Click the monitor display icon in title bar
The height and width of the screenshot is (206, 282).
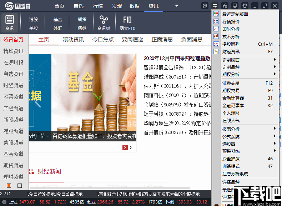click(235, 6)
